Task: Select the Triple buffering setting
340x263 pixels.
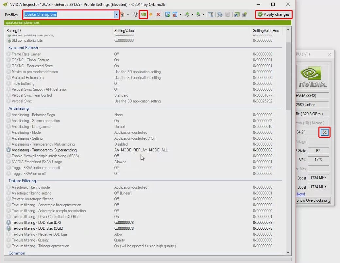Action: coord(143,83)
